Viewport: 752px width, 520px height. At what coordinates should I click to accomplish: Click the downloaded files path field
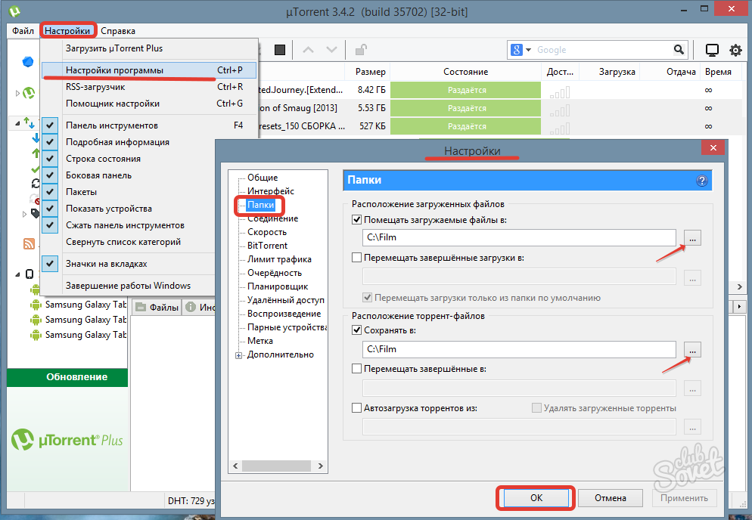click(x=519, y=237)
